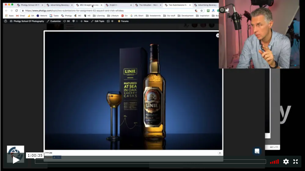Click the Facebook Like button
Image resolution: width=305 pixels, height=171 pixels.
(57, 157)
